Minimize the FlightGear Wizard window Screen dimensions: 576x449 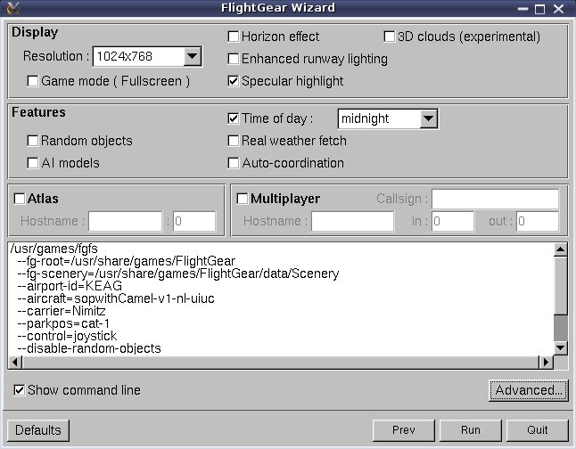(x=523, y=8)
